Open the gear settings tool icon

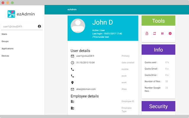pyautogui.click(x=170, y=33)
